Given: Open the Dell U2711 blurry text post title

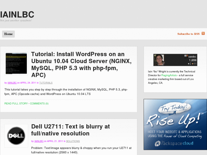Looking at the screenshot, I should point(71,130).
